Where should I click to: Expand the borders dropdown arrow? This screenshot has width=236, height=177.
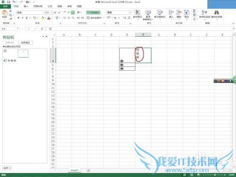[38, 18]
